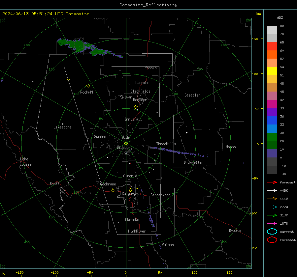Screen dimensions: 297x277
Task: Click the red 60-65 dBZ color swatch
Action: (272, 46)
